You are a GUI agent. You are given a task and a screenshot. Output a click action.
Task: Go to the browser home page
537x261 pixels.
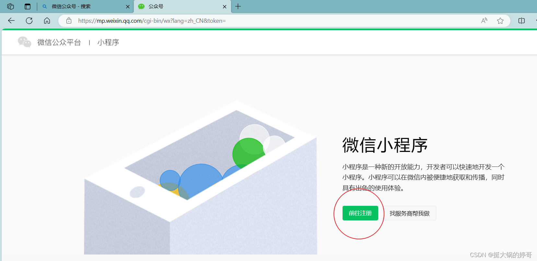pyautogui.click(x=47, y=21)
